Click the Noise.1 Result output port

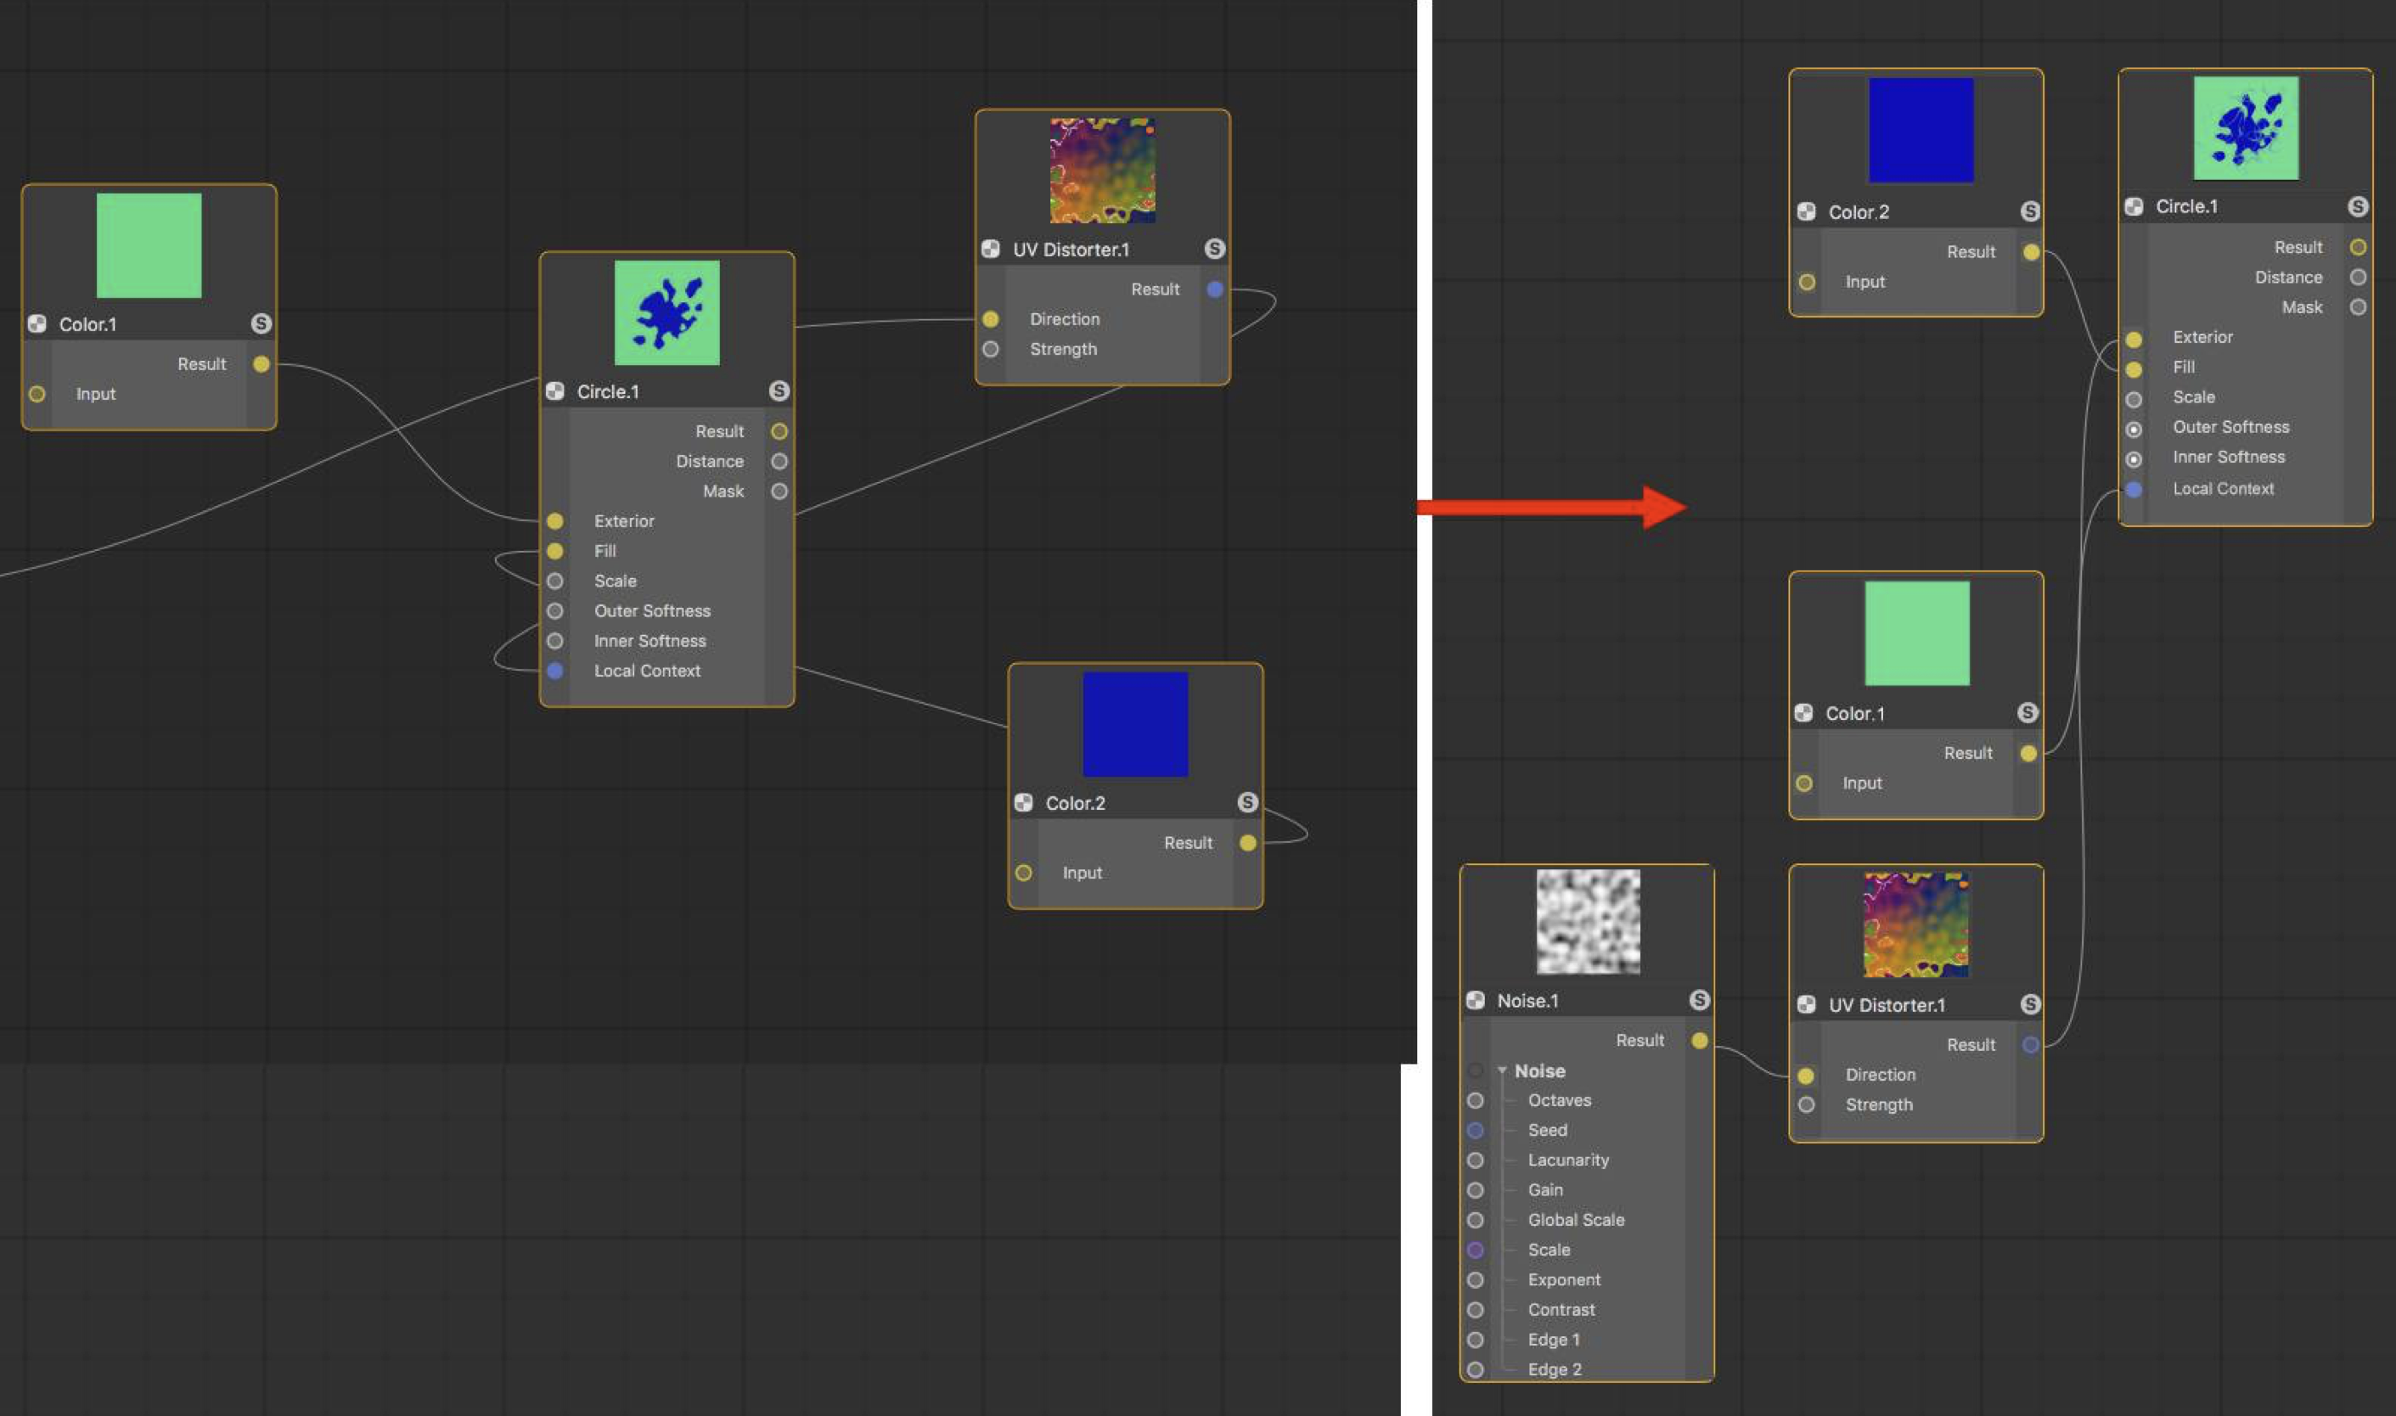coord(1700,1040)
